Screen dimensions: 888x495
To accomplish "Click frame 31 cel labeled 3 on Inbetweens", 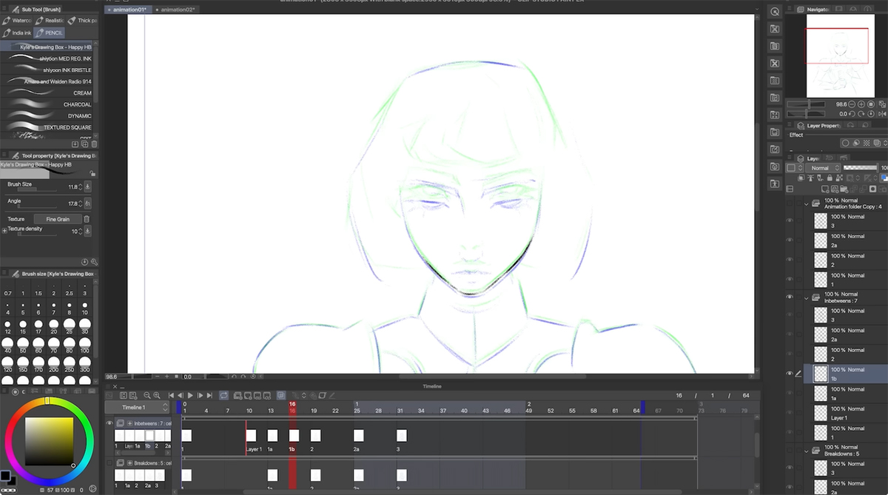I will point(402,436).
